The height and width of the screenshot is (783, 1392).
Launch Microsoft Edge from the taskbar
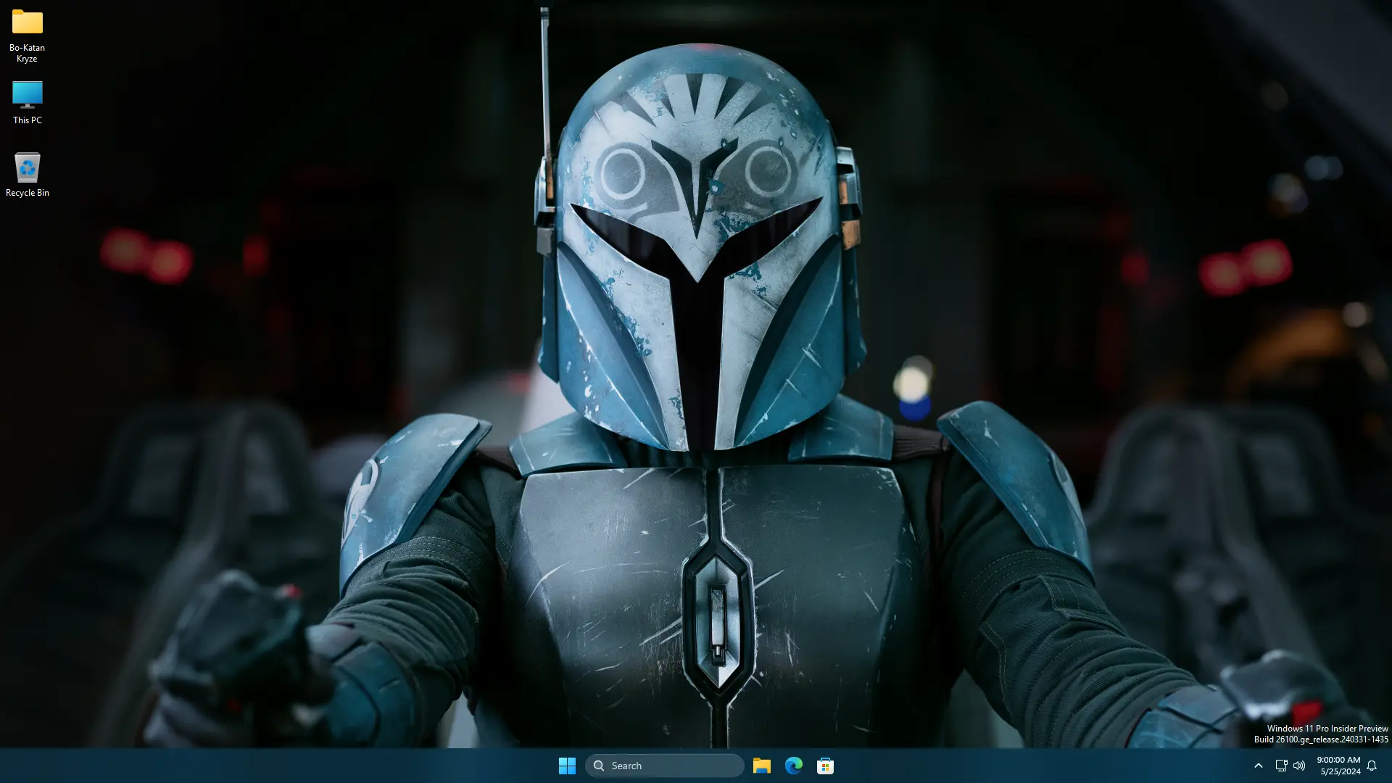793,766
